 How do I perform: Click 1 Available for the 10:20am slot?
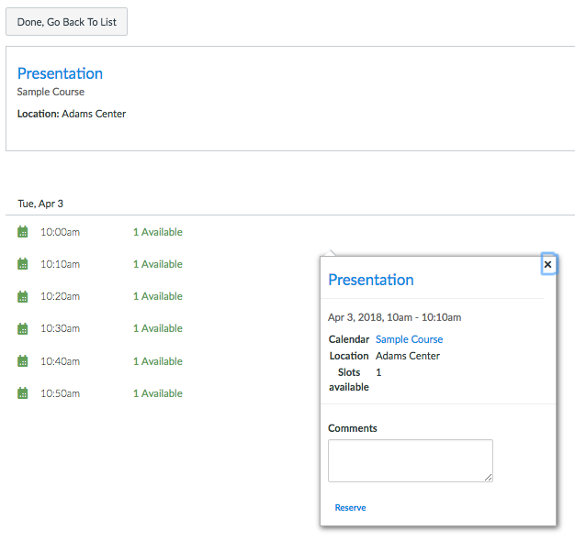(x=157, y=296)
